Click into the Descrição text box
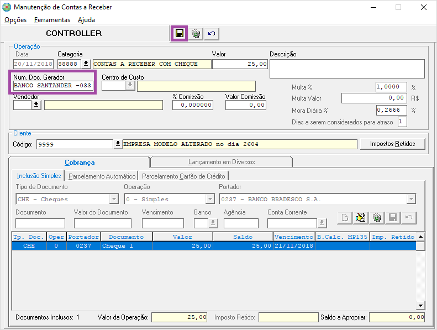The height and width of the screenshot is (330, 437). coord(347,69)
